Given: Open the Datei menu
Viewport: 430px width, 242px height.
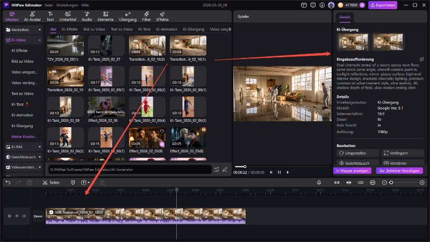Looking at the screenshot, I should coord(48,5).
